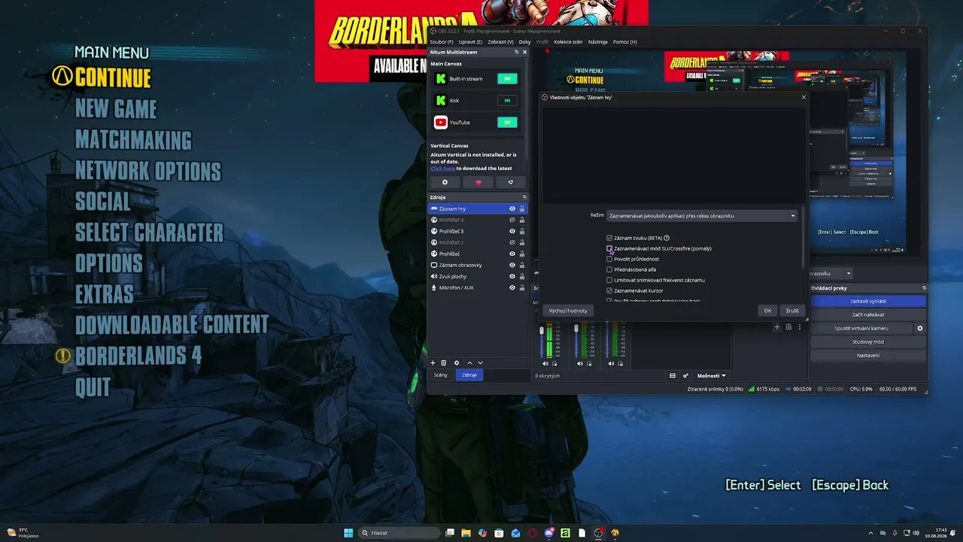The width and height of the screenshot is (963, 542).
Task: Open the Režim capture mode dropdown
Action: (702, 215)
